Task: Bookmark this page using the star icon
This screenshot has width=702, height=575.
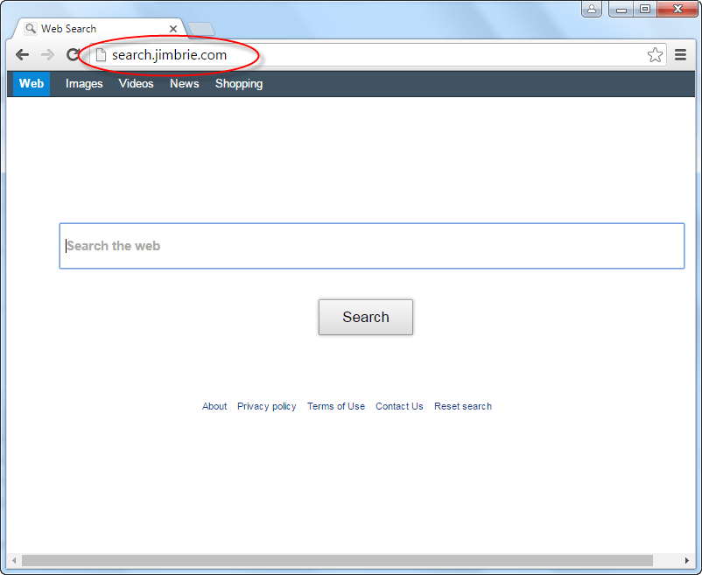Action: (655, 55)
